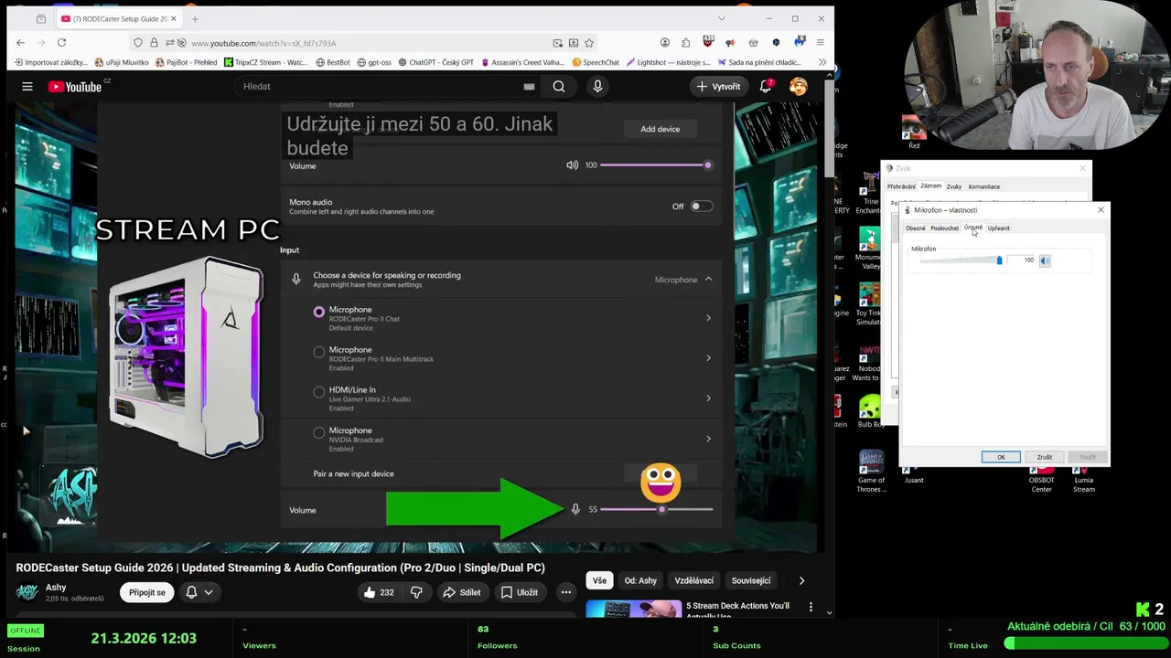This screenshot has height=658, width=1171.
Task: Show more category chips arrow
Action: pos(801,580)
